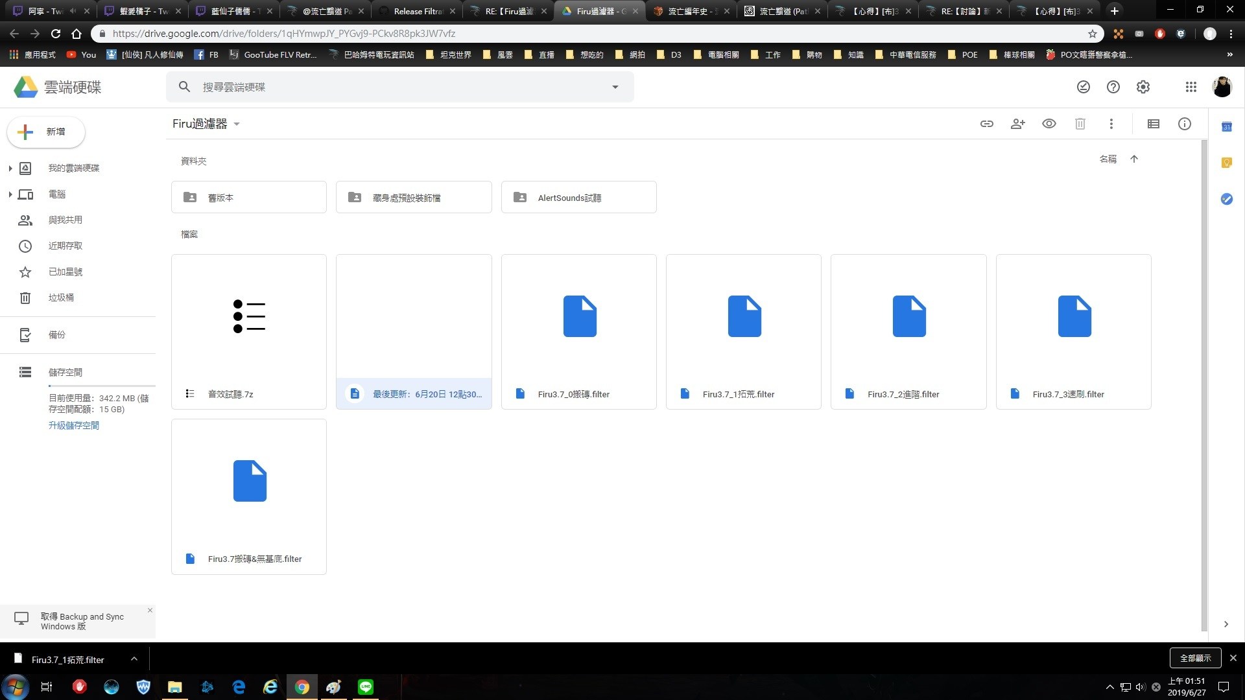This screenshot has width=1245, height=700.
Task: Open the Google apps grid
Action: pyautogui.click(x=1191, y=87)
